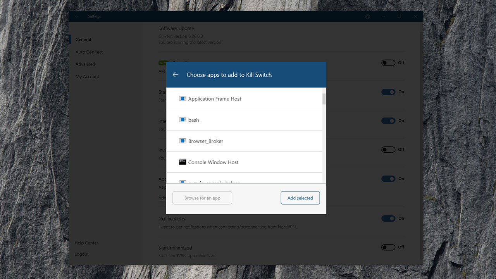Click the Logout link
The width and height of the screenshot is (496, 279).
(x=82, y=254)
